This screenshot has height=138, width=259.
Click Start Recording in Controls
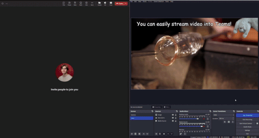247,120
